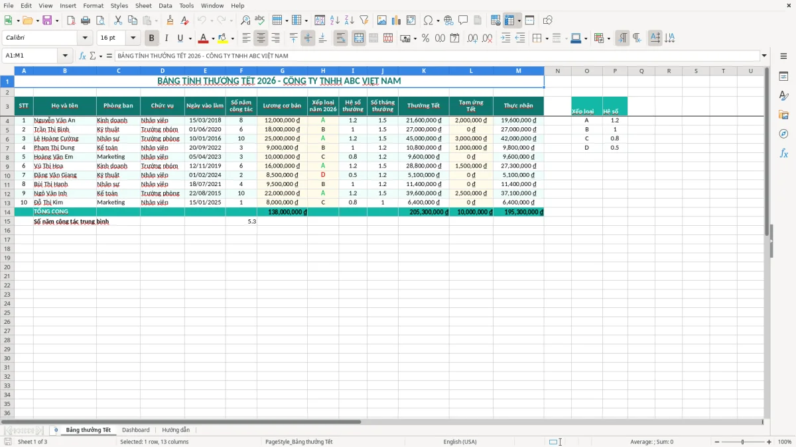This screenshot has width=796, height=447.
Task: Run the spelling check (abc icon)
Action: point(260,21)
